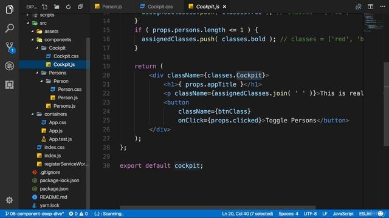Collapse the assets folder

coord(51,31)
